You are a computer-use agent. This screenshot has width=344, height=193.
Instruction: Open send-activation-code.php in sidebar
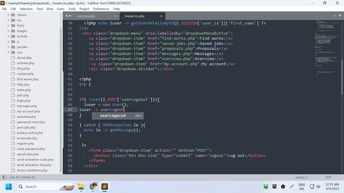click(x=35, y=160)
